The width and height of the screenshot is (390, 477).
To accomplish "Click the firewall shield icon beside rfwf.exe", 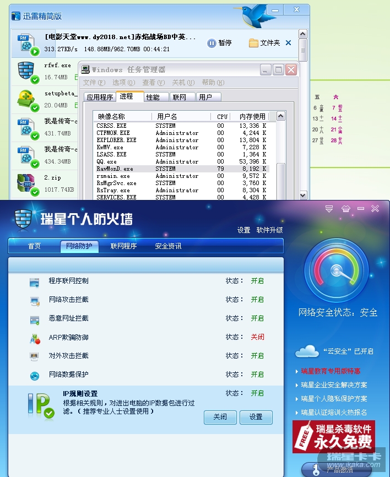I will (x=27, y=72).
